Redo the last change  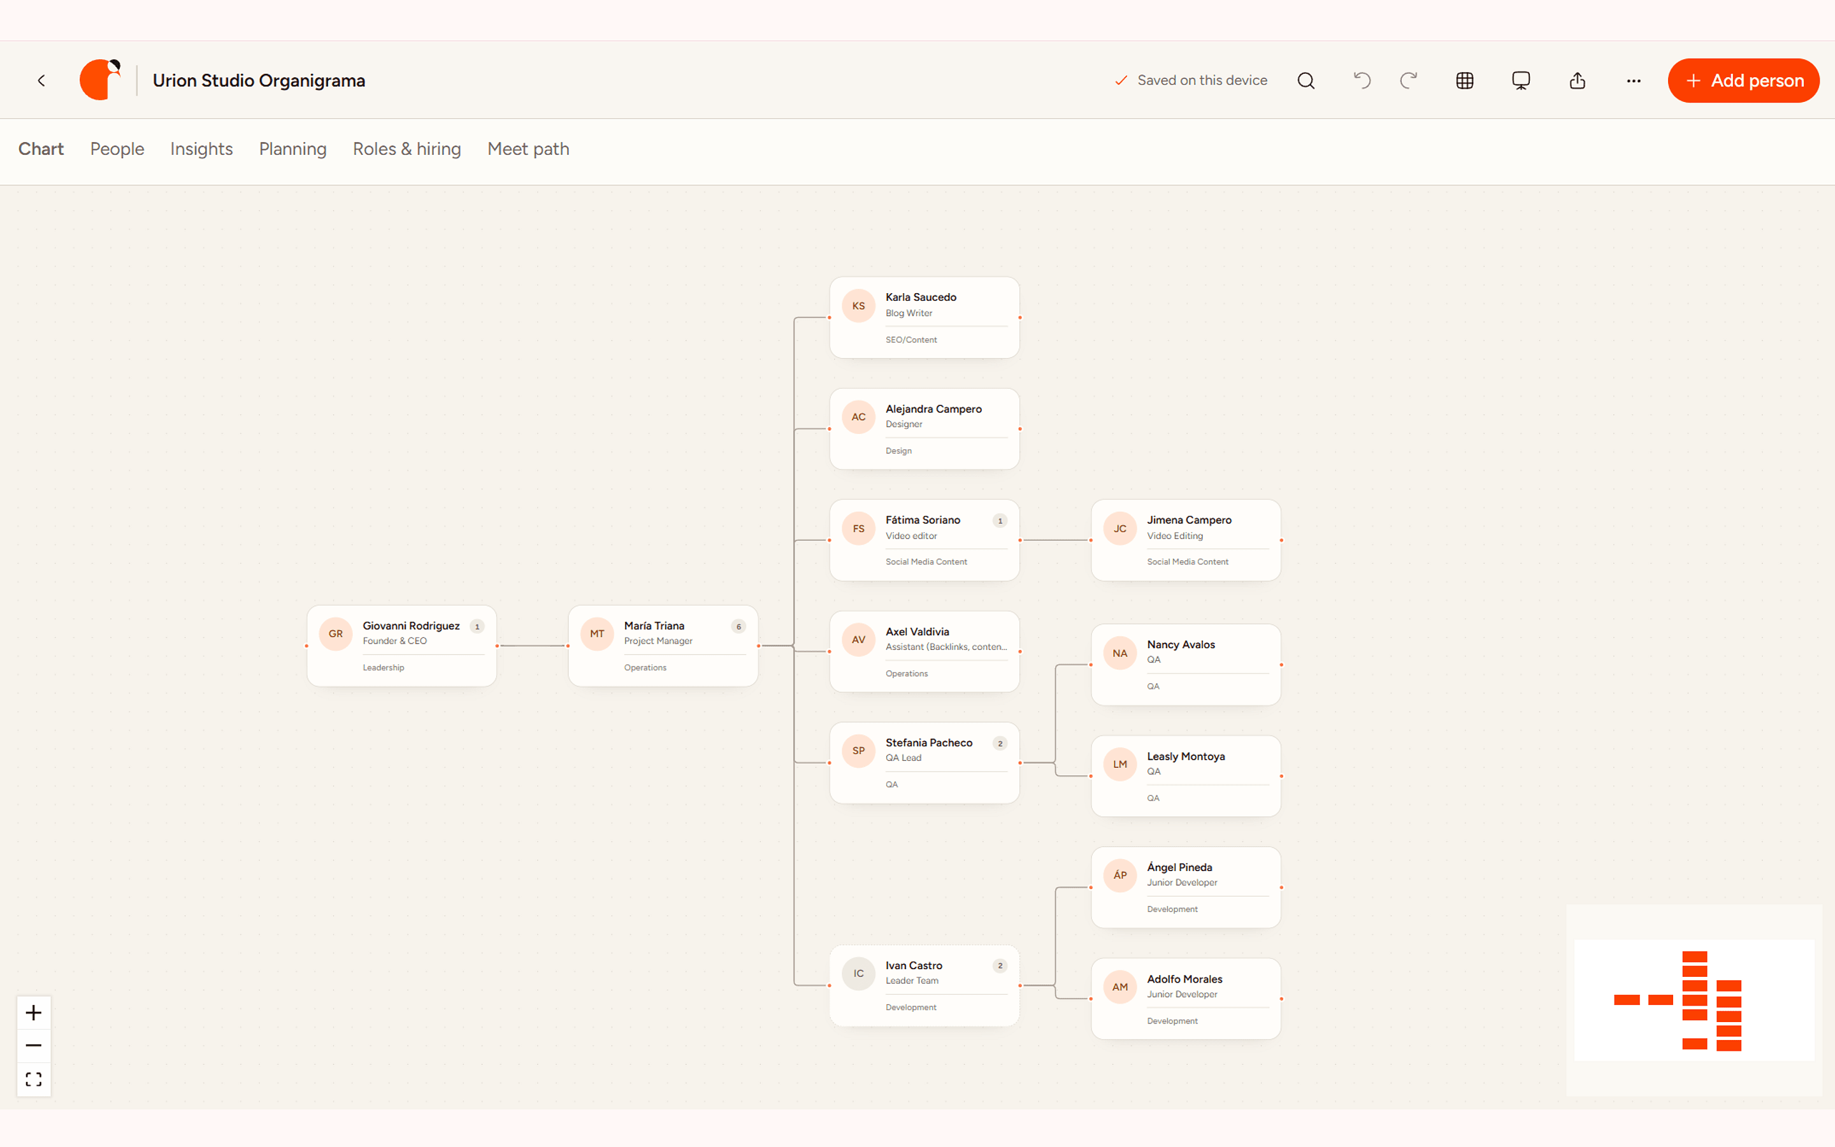pyautogui.click(x=1409, y=80)
